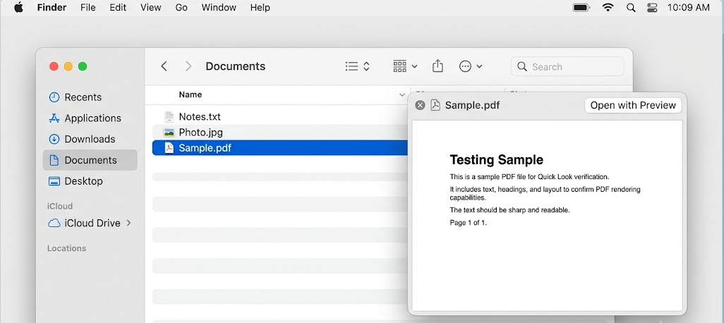Open the Wi-Fi status menu
The image size is (724, 323).
point(608,7)
